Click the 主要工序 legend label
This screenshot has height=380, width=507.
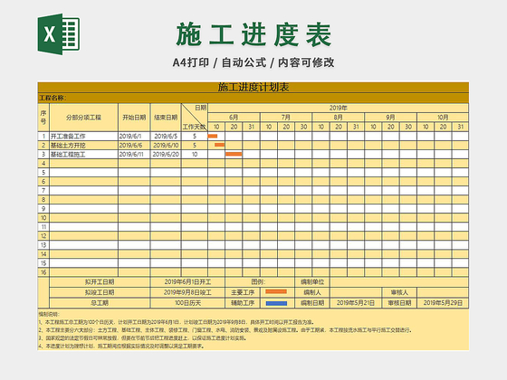pos(243,292)
